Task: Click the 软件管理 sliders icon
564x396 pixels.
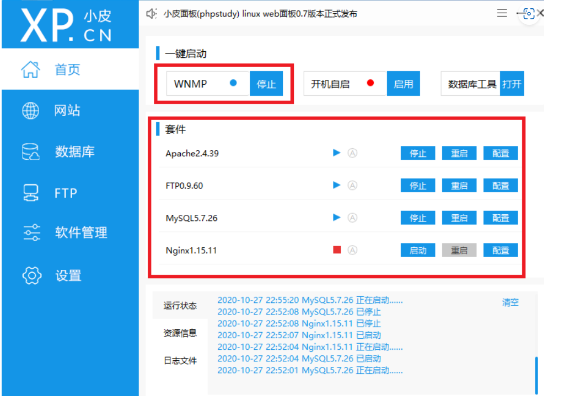Action: pyautogui.click(x=31, y=232)
